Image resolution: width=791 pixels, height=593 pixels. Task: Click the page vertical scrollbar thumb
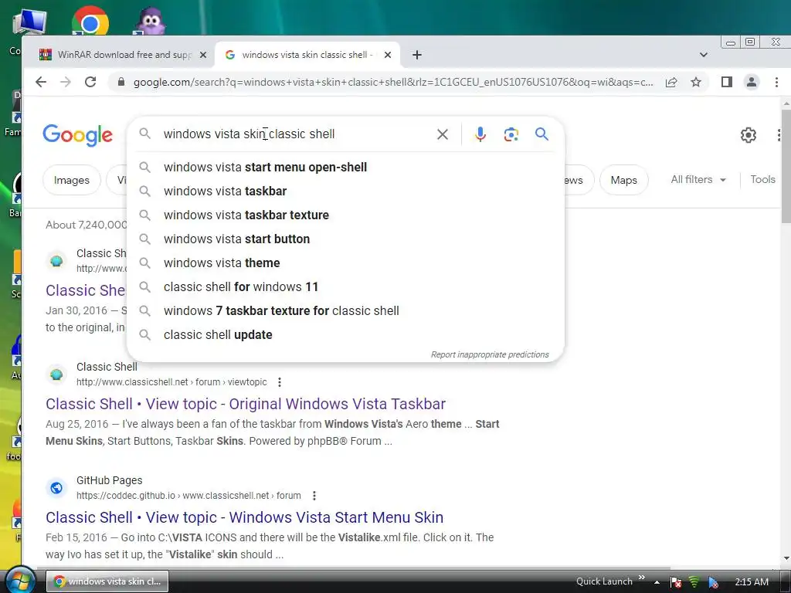[x=786, y=165]
